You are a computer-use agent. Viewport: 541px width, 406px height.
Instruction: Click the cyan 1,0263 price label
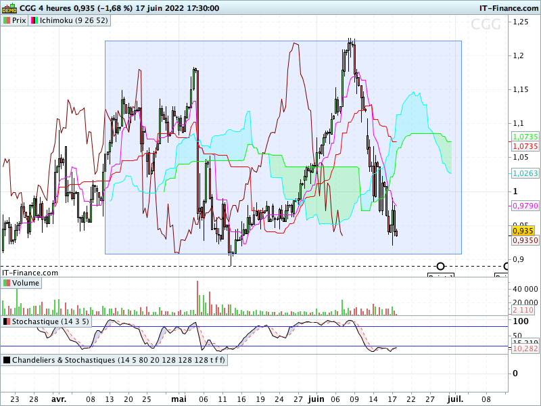pyautogui.click(x=525, y=173)
